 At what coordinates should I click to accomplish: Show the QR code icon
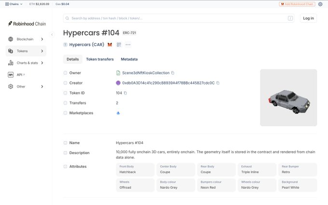coord(119,44)
